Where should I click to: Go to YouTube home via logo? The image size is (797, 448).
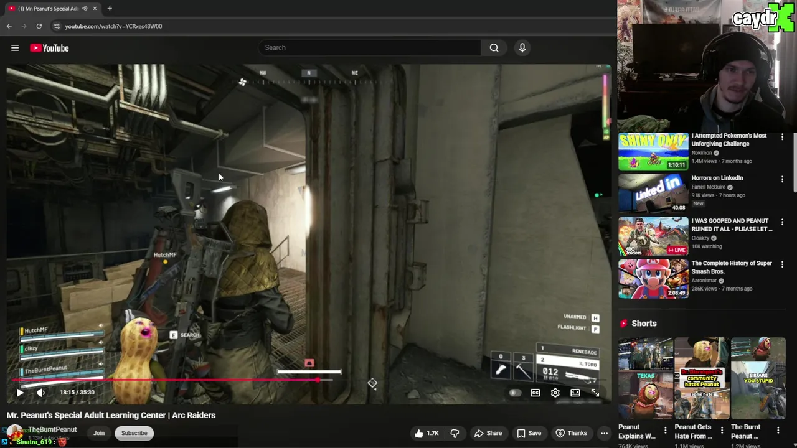49,48
